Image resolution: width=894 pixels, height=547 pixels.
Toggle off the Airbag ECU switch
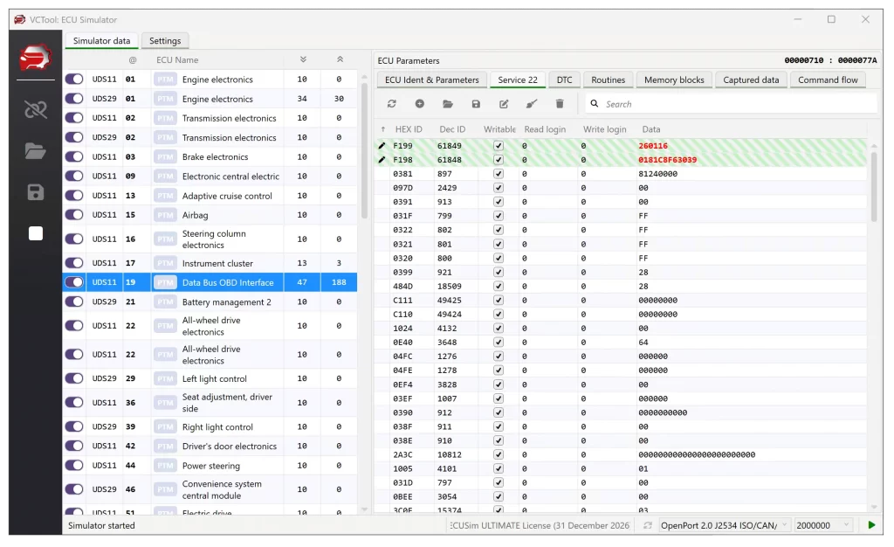point(74,215)
